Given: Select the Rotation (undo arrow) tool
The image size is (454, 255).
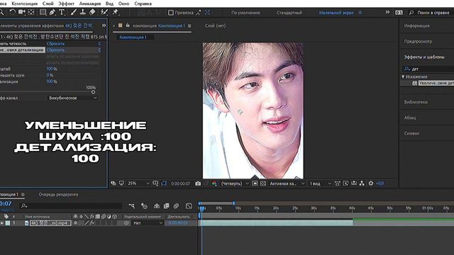Looking at the screenshot, I should tap(13, 12).
